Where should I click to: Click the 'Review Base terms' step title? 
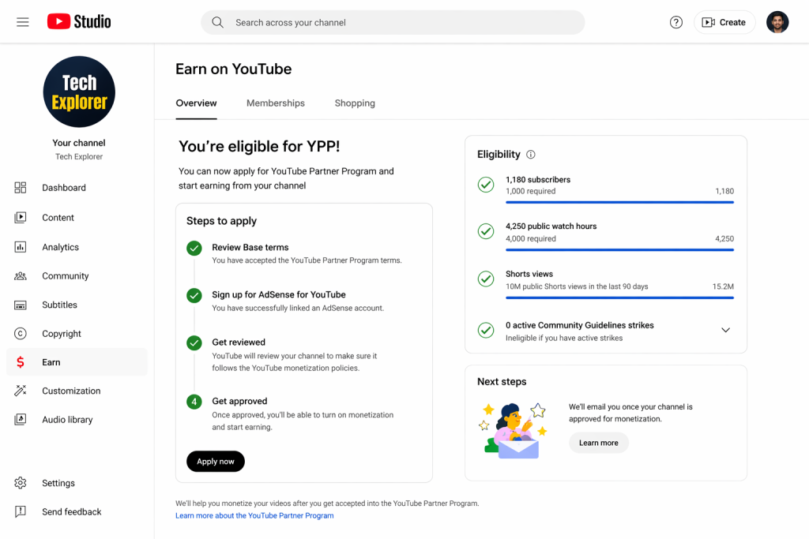[x=250, y=247]
